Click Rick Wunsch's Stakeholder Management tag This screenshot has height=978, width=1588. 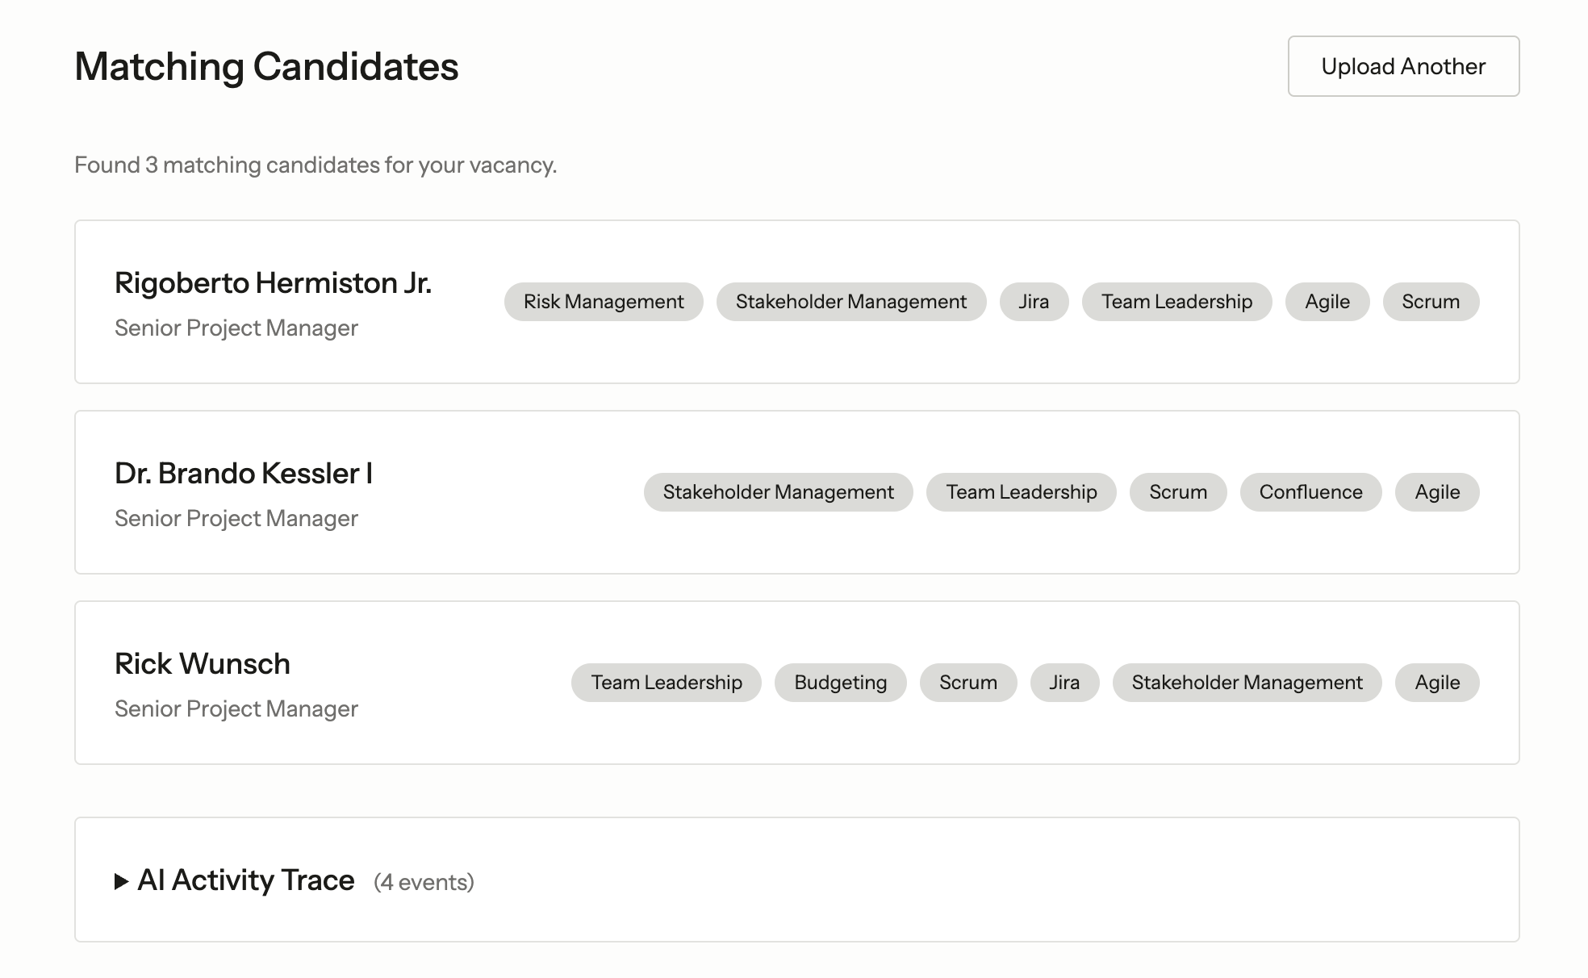tap(1247, 683)
